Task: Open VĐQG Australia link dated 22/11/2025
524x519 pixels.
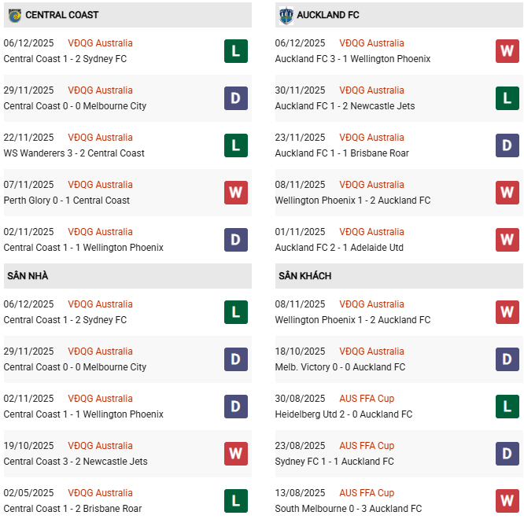Action: (x=100, y=138)
